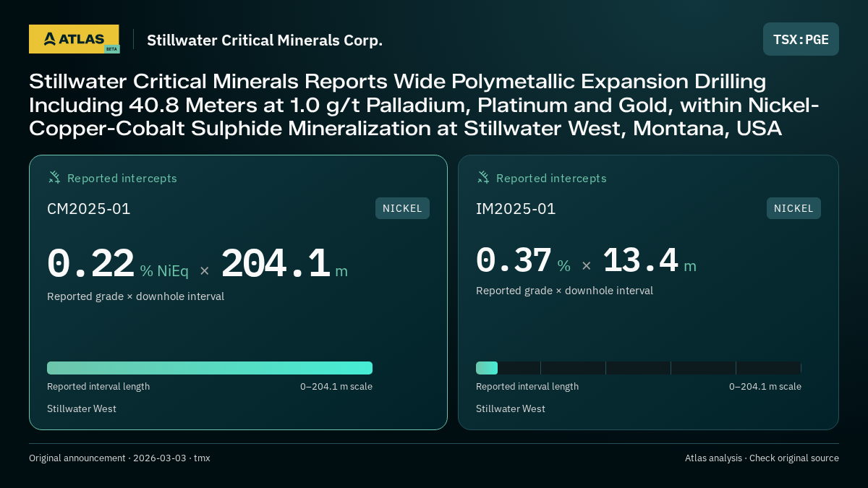Click 'Stillwater West' in IM2025-01 card
This screenshot has height=488, width=868.
[511, 409]
